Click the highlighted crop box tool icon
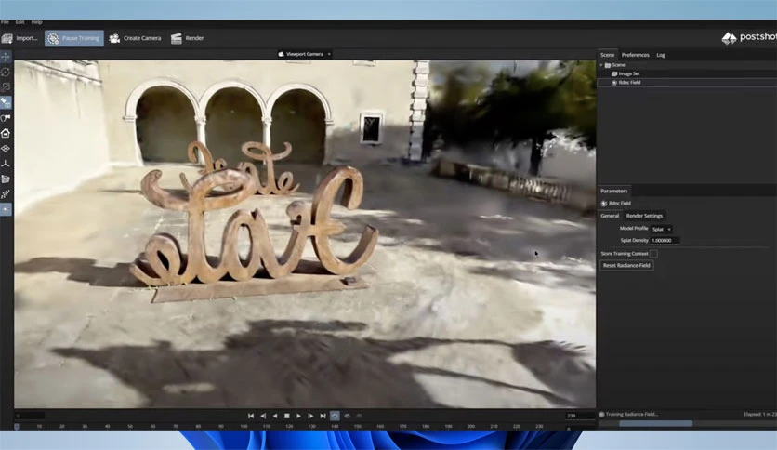The width and height of the screenshot is (777, 450). click(6, 102)
